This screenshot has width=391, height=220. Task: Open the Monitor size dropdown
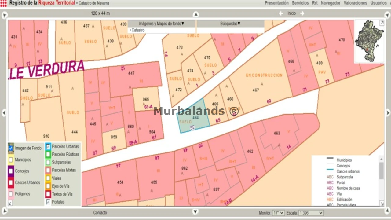[278, 213]
